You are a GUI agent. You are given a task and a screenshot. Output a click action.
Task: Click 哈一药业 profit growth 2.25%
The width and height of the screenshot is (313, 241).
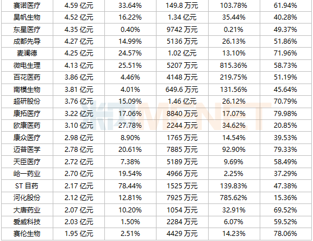tap(233, 174)
